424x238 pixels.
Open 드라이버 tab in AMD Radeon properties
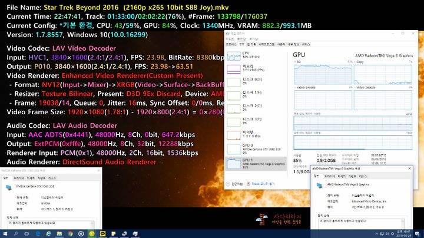pyautogui.click(x=329, y=176)
